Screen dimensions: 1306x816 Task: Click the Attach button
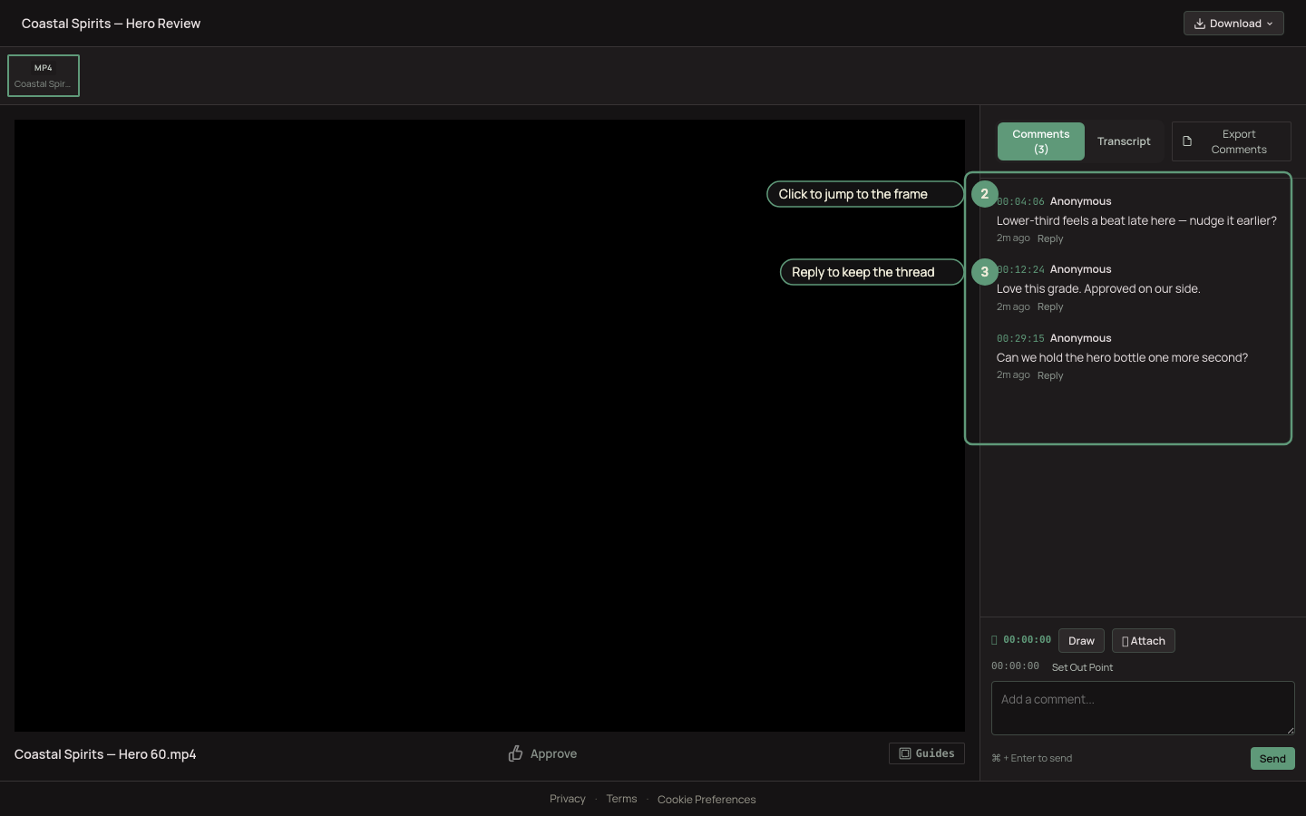(1144, 641)
